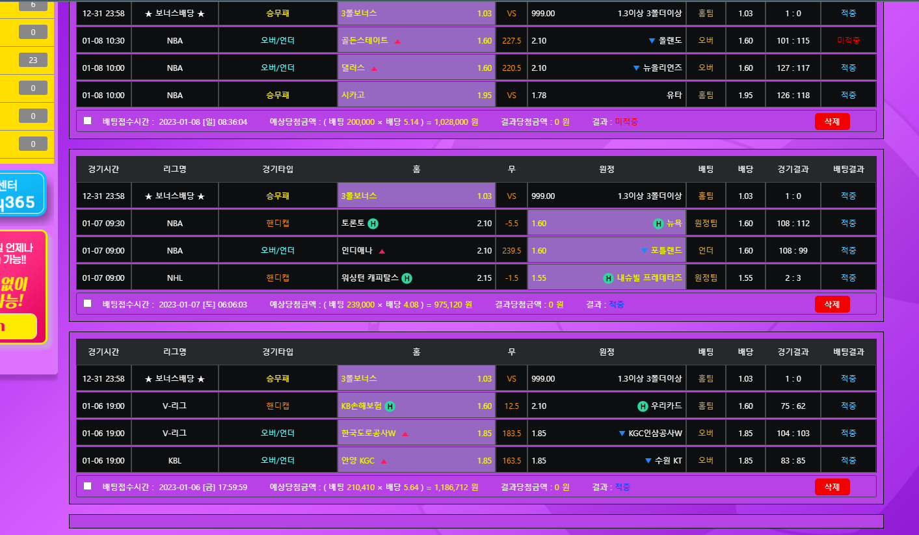Click the red up arrow beside 골든스테이트
919x535 pixels.
pyautogui.click(x=397, y=41)
